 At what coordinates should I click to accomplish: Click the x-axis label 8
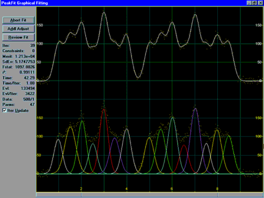[x=217, y=189]
